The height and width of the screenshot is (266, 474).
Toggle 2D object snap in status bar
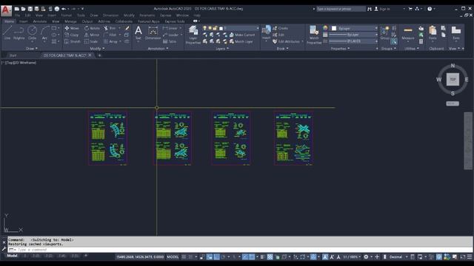252,257
